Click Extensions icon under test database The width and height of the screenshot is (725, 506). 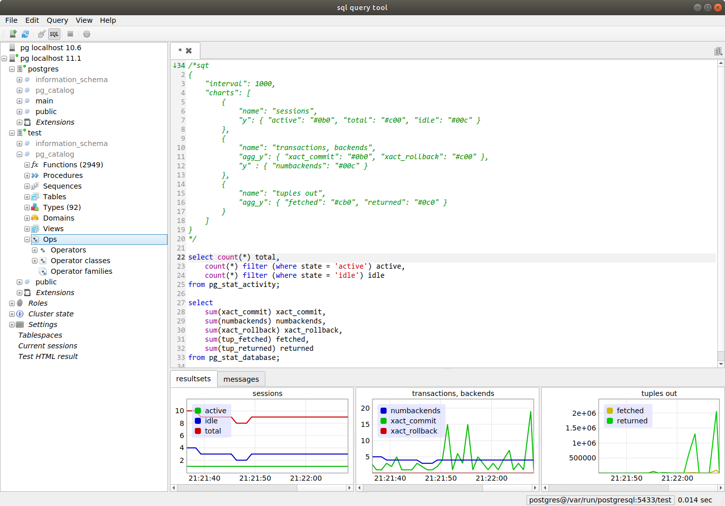27,293
